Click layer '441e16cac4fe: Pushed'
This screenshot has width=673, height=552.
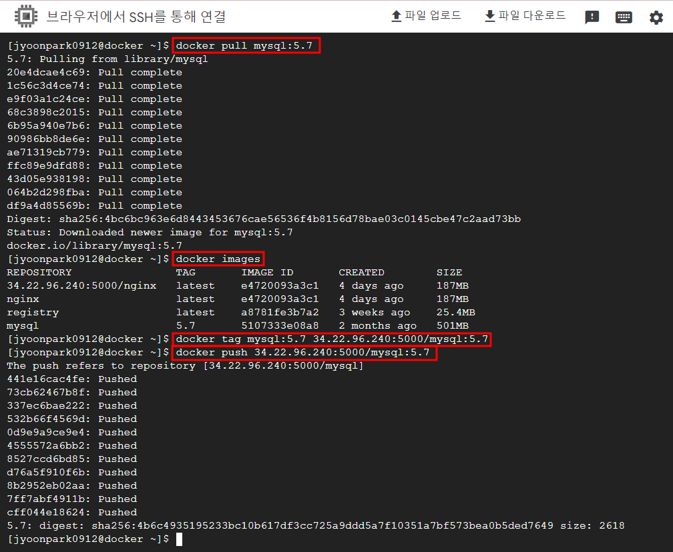72,379
